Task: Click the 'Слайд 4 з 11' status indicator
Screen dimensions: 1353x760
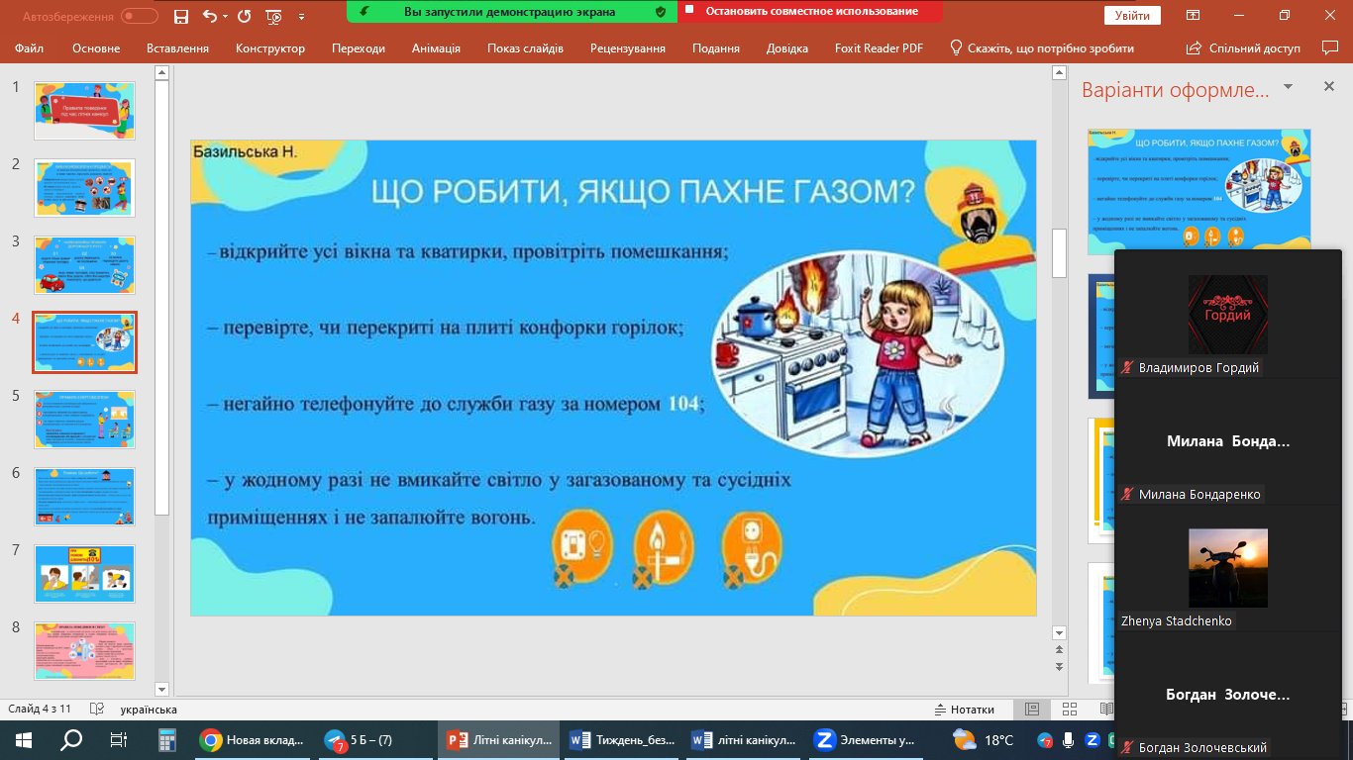Action: click(x=40, y=710)
